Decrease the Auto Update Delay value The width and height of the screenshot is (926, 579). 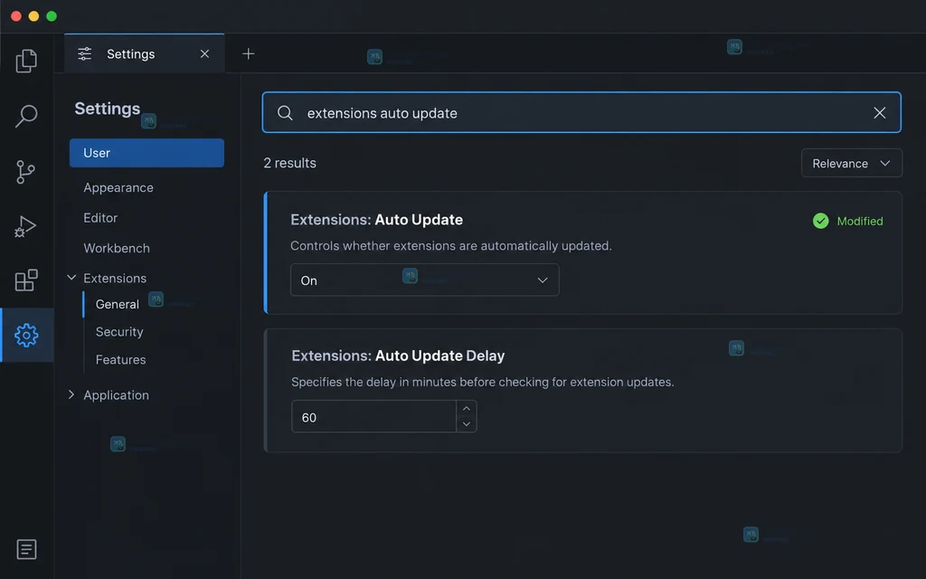coord(467,423)
